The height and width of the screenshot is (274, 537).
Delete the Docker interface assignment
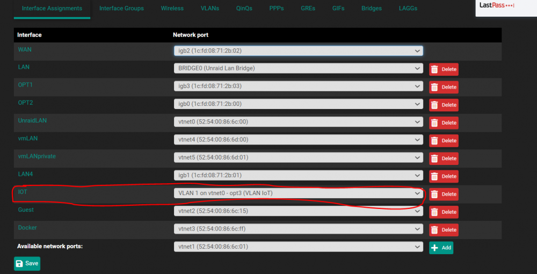coord(444,230)
